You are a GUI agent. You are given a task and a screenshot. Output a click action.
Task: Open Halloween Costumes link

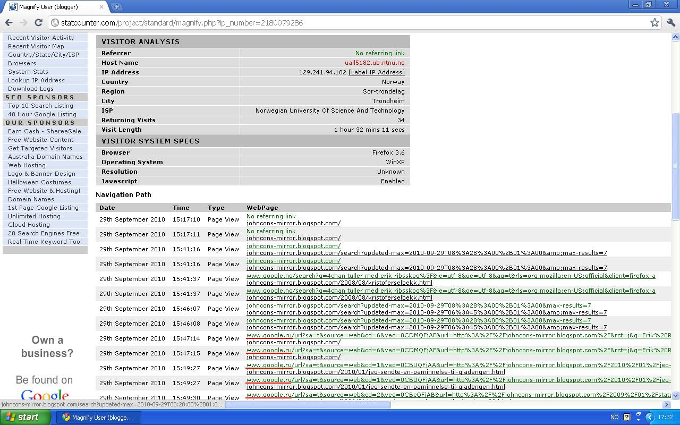pos(39,182)
